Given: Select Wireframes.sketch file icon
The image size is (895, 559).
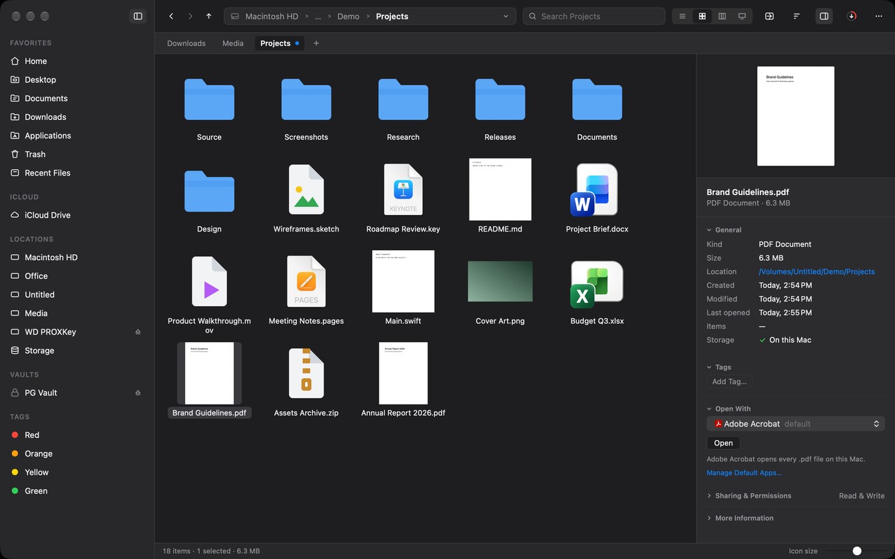Looking at the screenshot, I should click(306, 190).
